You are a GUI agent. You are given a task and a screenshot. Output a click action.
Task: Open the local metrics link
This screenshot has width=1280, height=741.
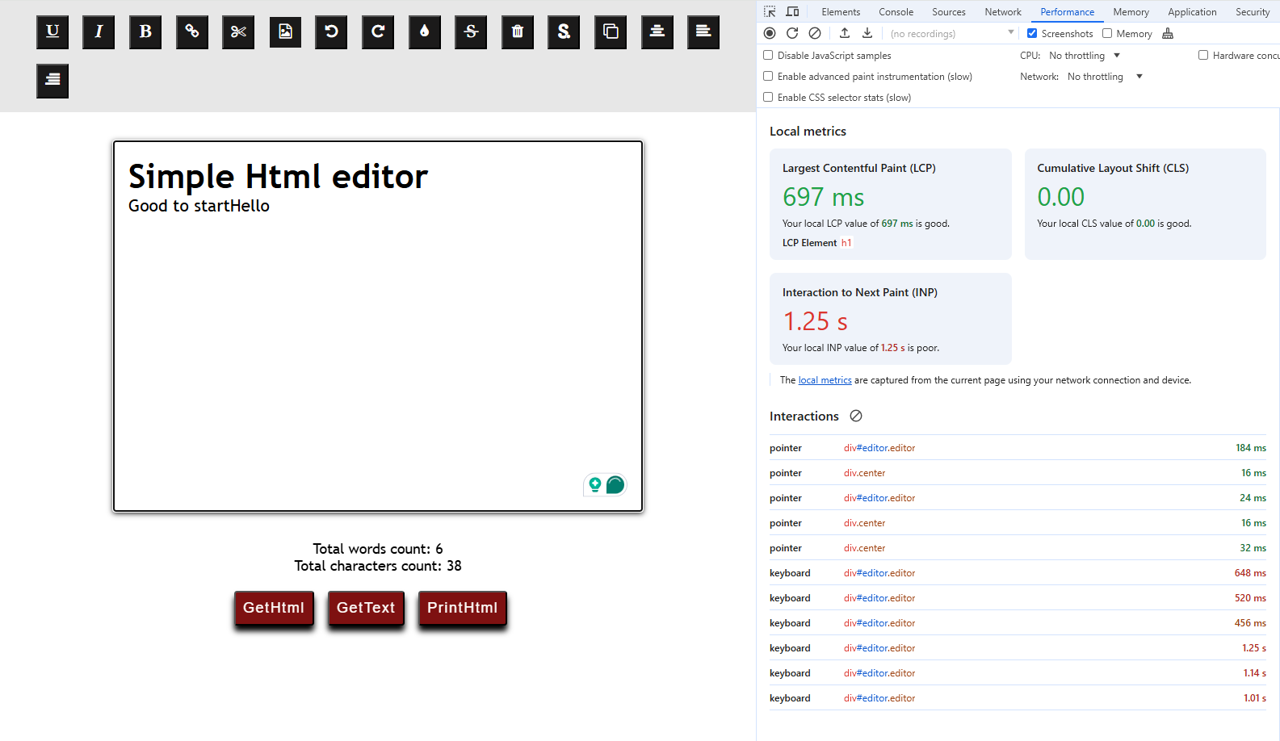[825, 380]
